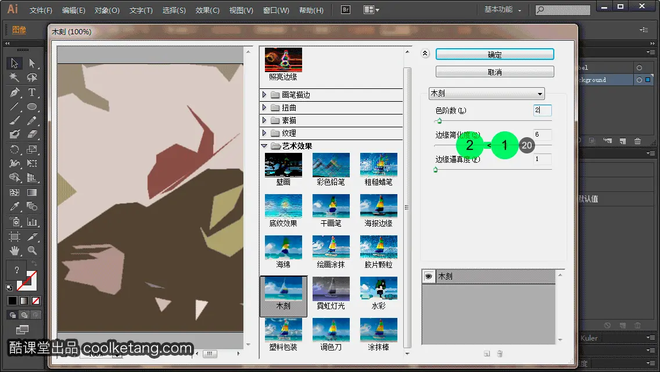Open the 木刻 filter dropdown
The image size is (660, 372).
[487, 94]
